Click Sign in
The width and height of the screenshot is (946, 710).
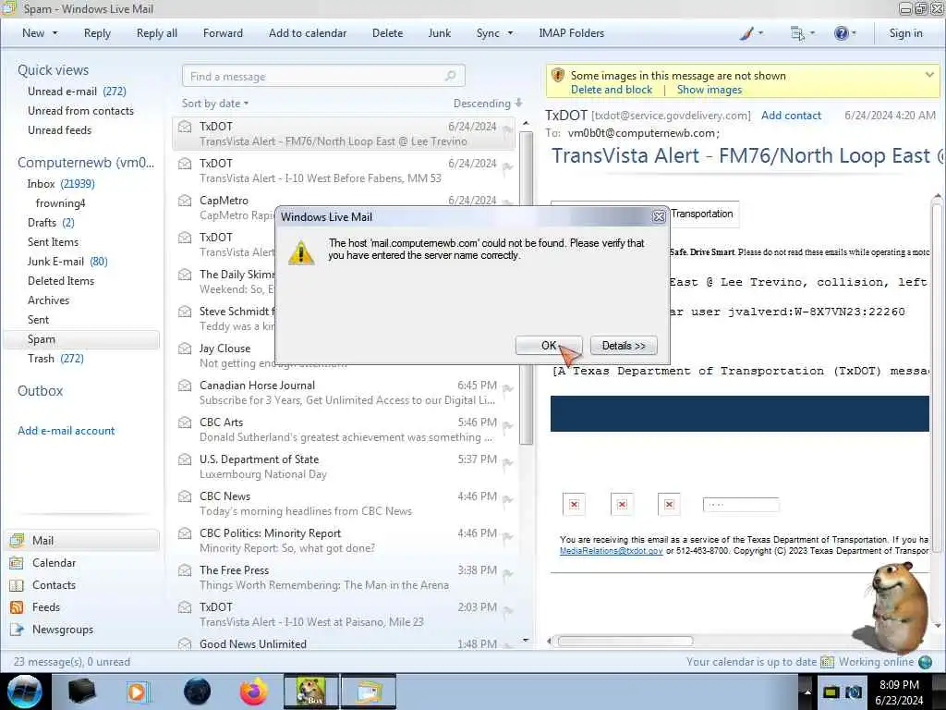click(905, 33)
